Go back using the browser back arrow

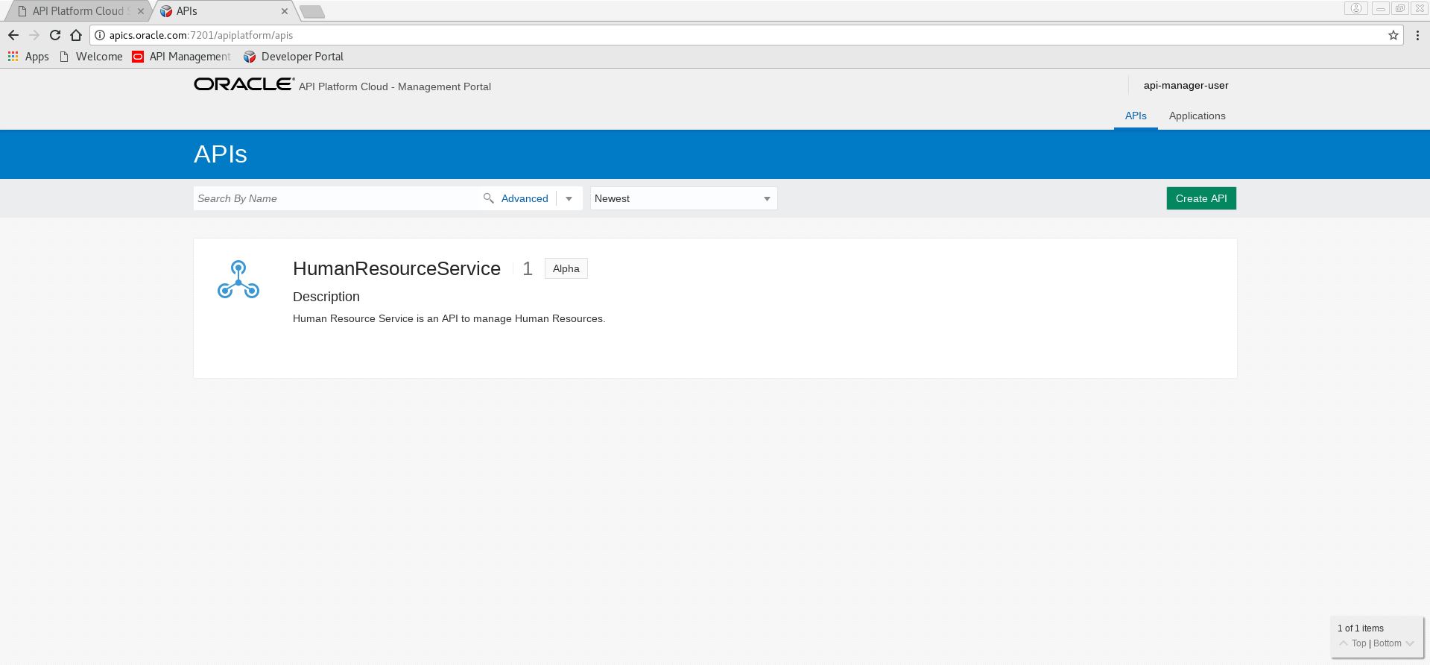(13, 35)
